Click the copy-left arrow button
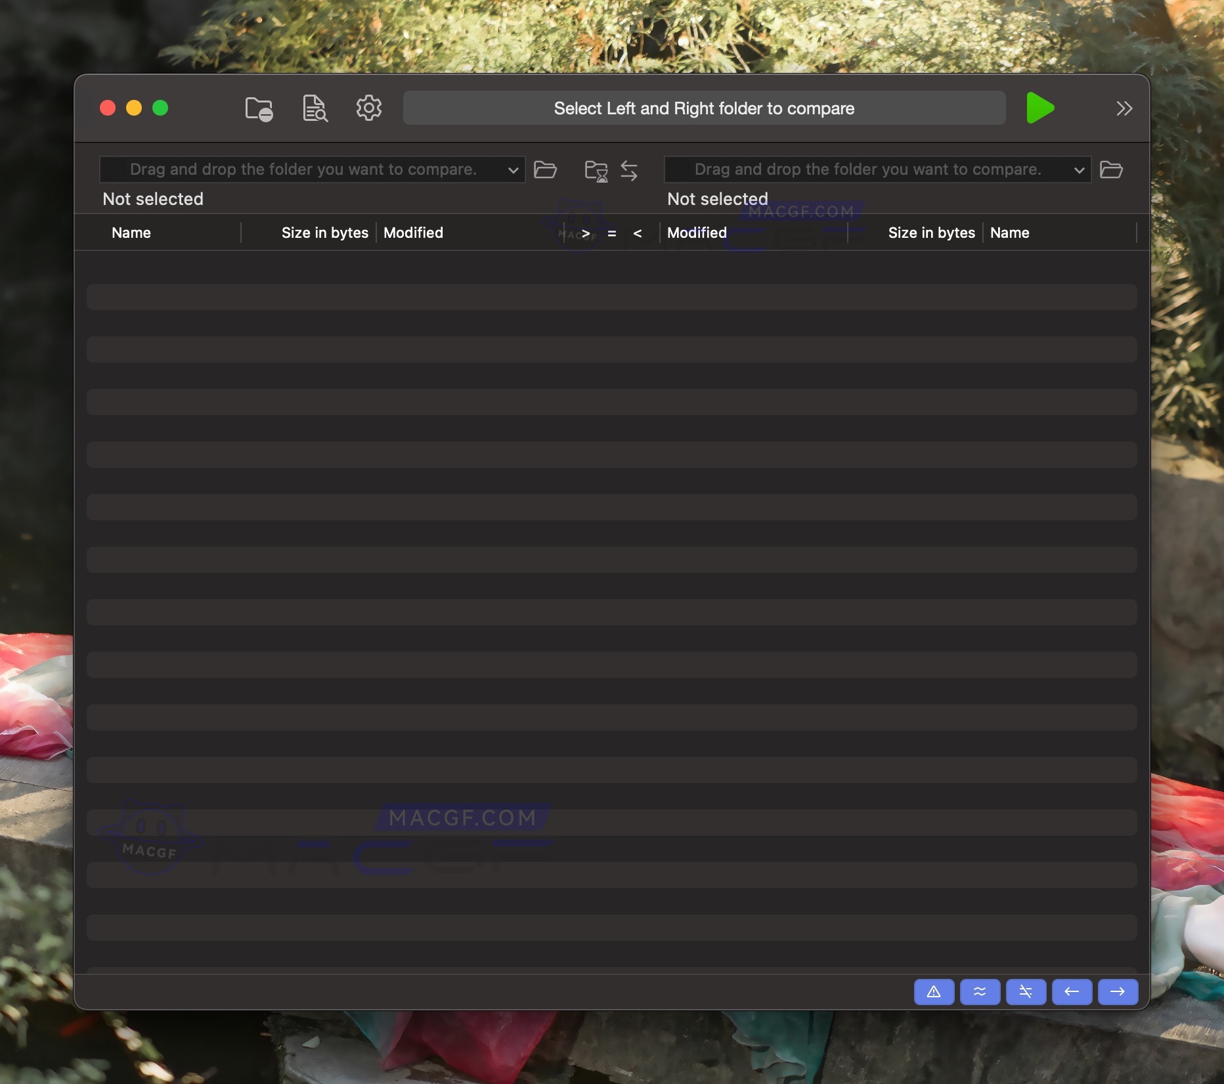 pos(1072,992)
